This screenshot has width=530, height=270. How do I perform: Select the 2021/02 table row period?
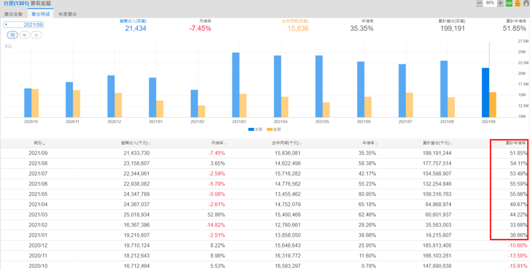pos(38,225)
